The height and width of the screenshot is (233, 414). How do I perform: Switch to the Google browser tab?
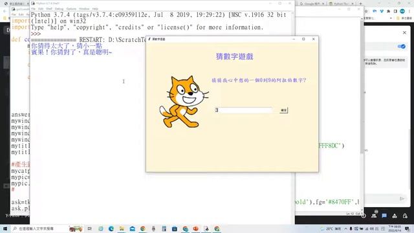tap(312, 4)
